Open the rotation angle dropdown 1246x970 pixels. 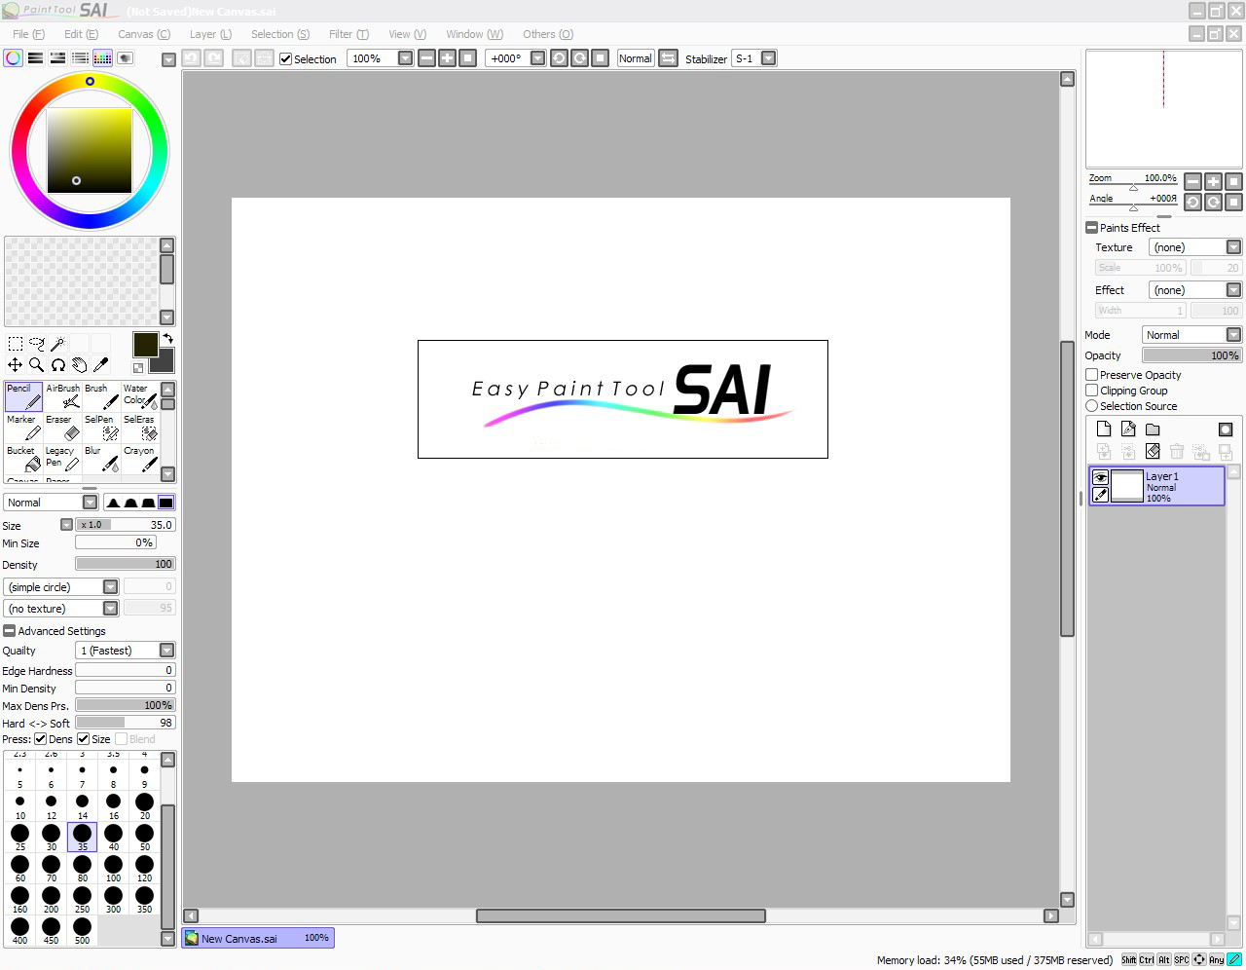[x=537, y=58]
